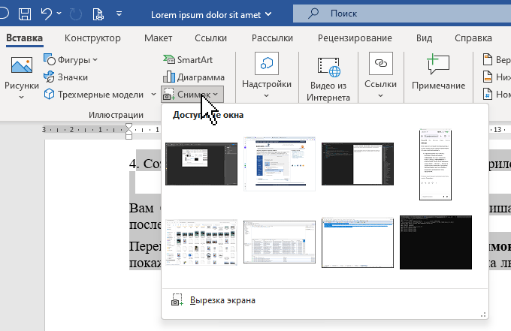Select the blue webpage window thumbnail
Screen dimensions: 511x331
pyautogui.click(x=280, y=164)
